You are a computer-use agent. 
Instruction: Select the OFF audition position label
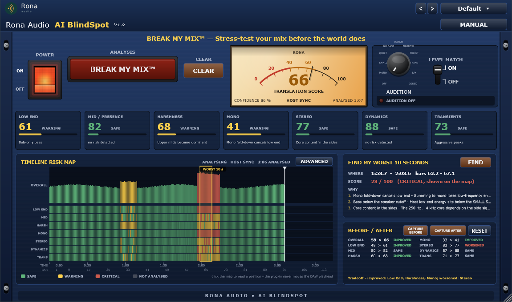[384, 84]
